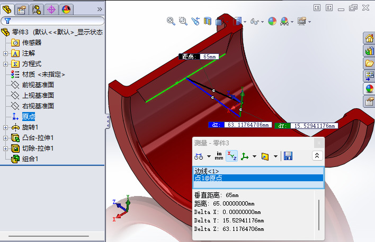This screenshot has height=242, width=375.
Task: Click the Zoom to Fit icon
Action: [x=171, y=21]
